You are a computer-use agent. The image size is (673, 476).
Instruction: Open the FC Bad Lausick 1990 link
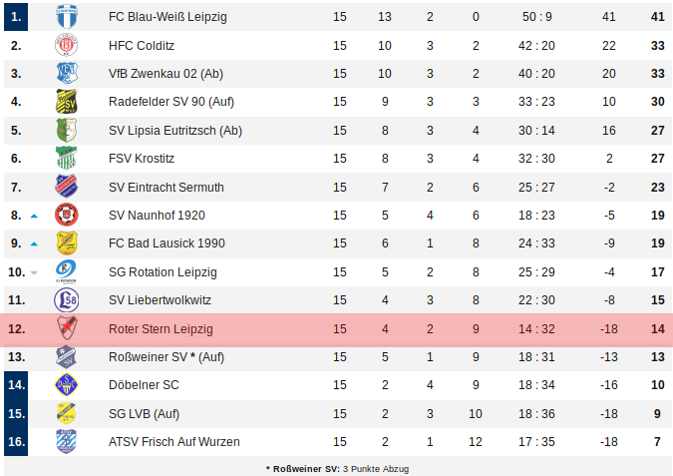167,243
